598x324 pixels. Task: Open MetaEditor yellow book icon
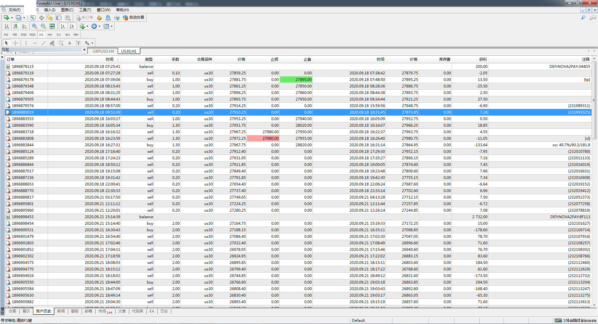point(99,18)
